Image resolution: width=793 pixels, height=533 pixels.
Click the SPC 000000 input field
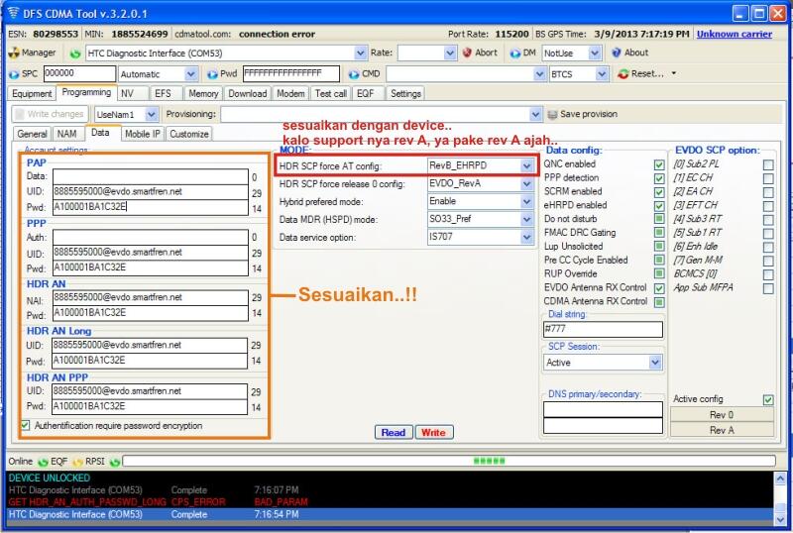80,74
